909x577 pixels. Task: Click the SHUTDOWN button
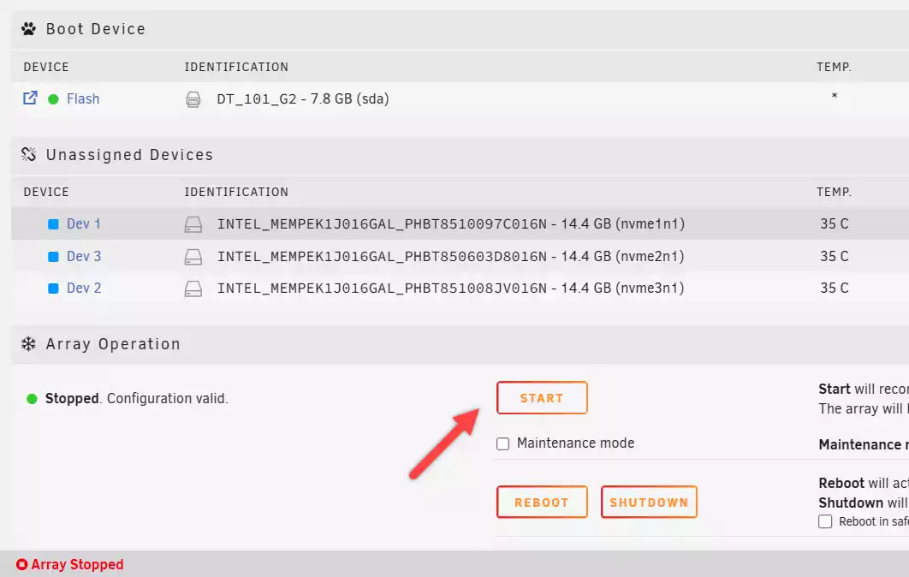(x=649, y=503)
